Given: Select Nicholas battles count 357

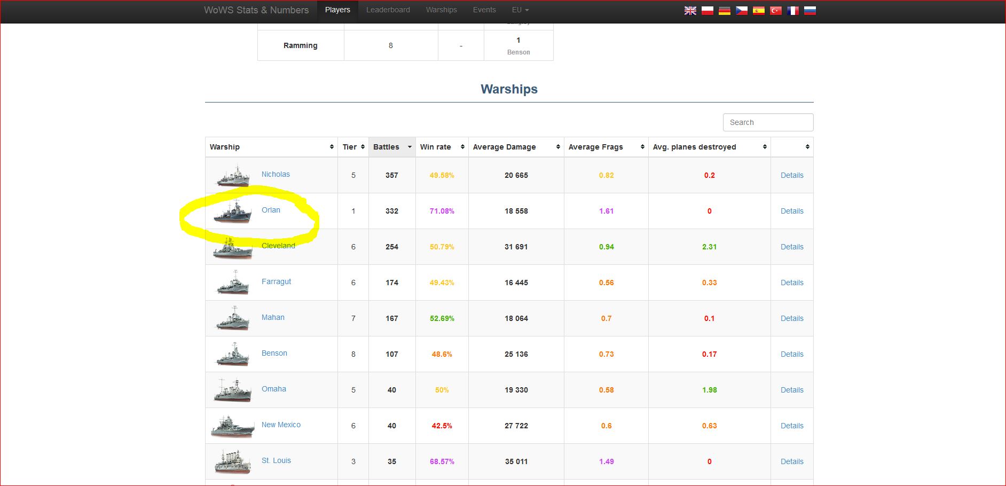Looking at the screenshot, I should pyautogui.click(x=392, y=175).
